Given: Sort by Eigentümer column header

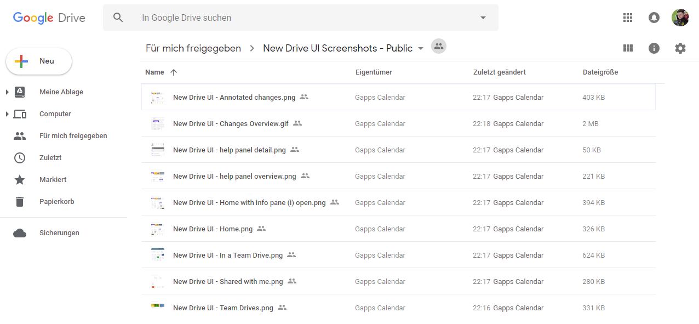Looking at the screenshot, I should [x=374, y=72].
